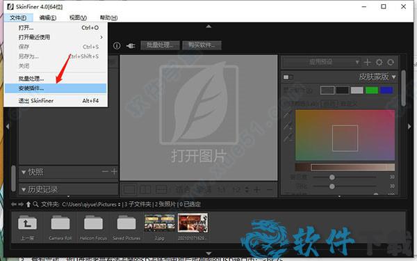Viewport: 417px width, 261px height.
Task: Click the plug-in connector icon
Action: (131, 46)
